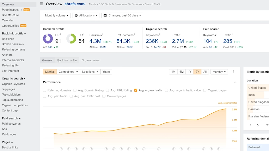269x151 pixels.
Task: Click the 2.8M axis label on chart
Action: tap(234, 110)
